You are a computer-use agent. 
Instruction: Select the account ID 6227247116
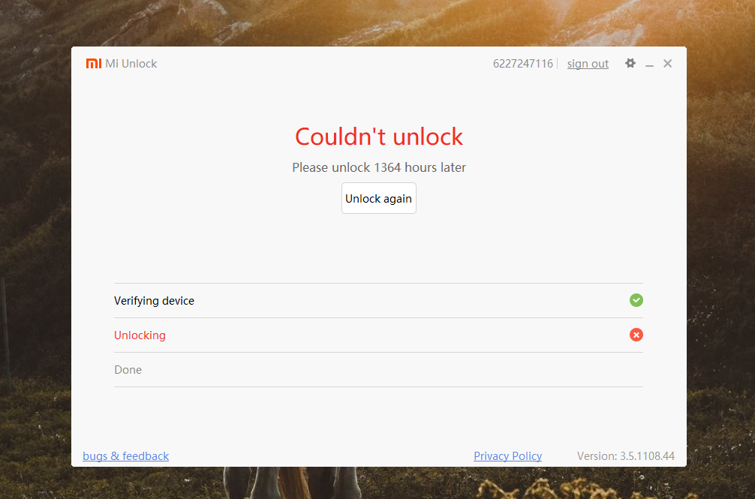point(523,64)
